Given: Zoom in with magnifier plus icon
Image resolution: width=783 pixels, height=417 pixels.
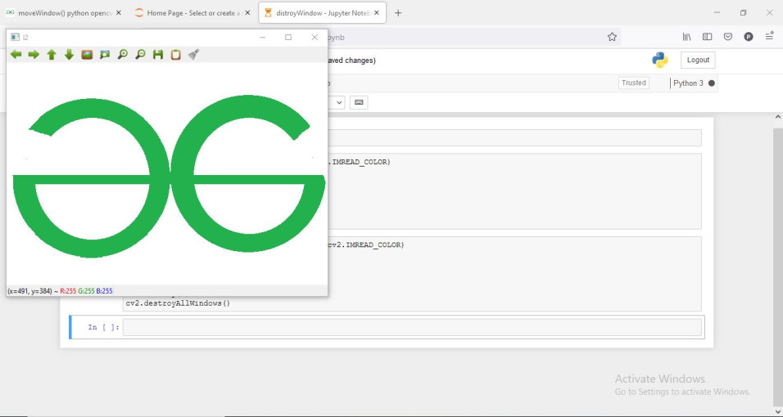Looking at the screenshot, I should pyautogui.click(x=122, y=54).
